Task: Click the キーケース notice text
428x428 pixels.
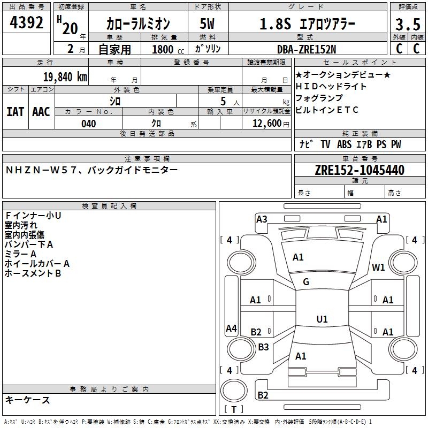Action: click(28, 400)
